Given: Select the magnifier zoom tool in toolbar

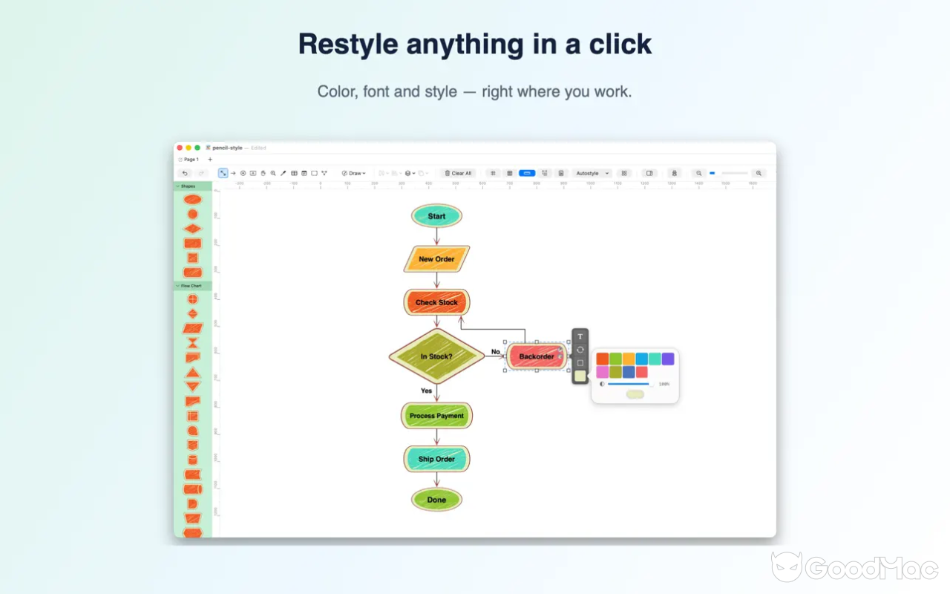Looking at the screenshot, I should click(x=273, y=173).
